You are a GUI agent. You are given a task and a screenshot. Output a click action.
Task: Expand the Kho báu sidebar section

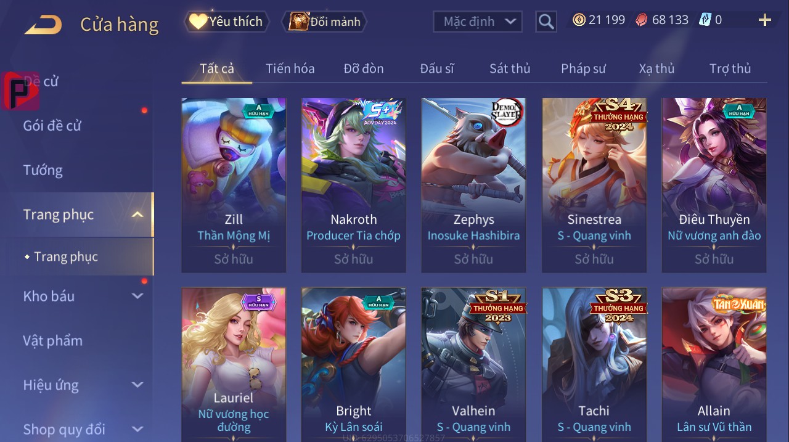click(138, 296)
